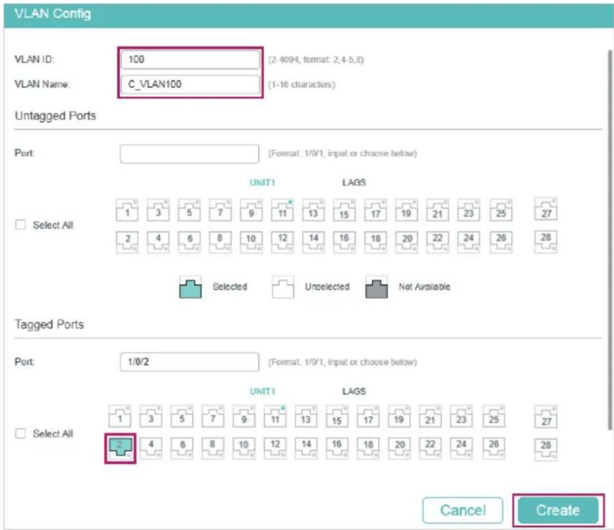Select tagged port 18
Image resolution: width=614 pixels, height=530 pixels.
(x=368, y=448)
